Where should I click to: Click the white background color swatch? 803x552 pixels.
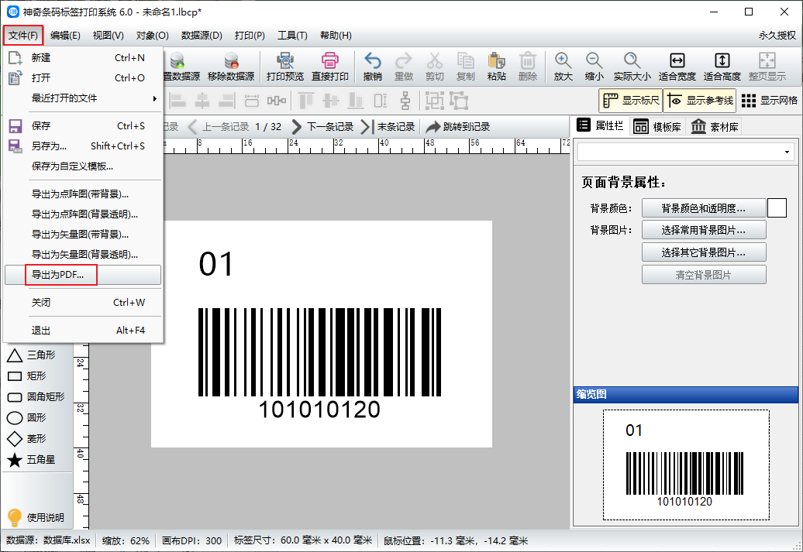pyautogui.click(x=777, y=208)
